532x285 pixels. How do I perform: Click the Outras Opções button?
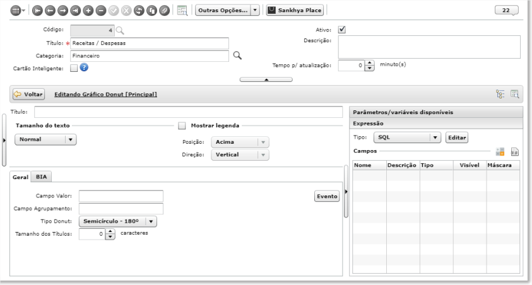click(x=223, y=10)
